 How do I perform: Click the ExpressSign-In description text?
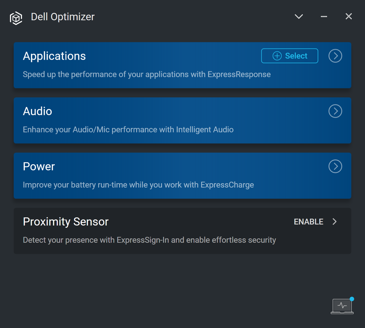pyautogui.click(x=150, y=240)
